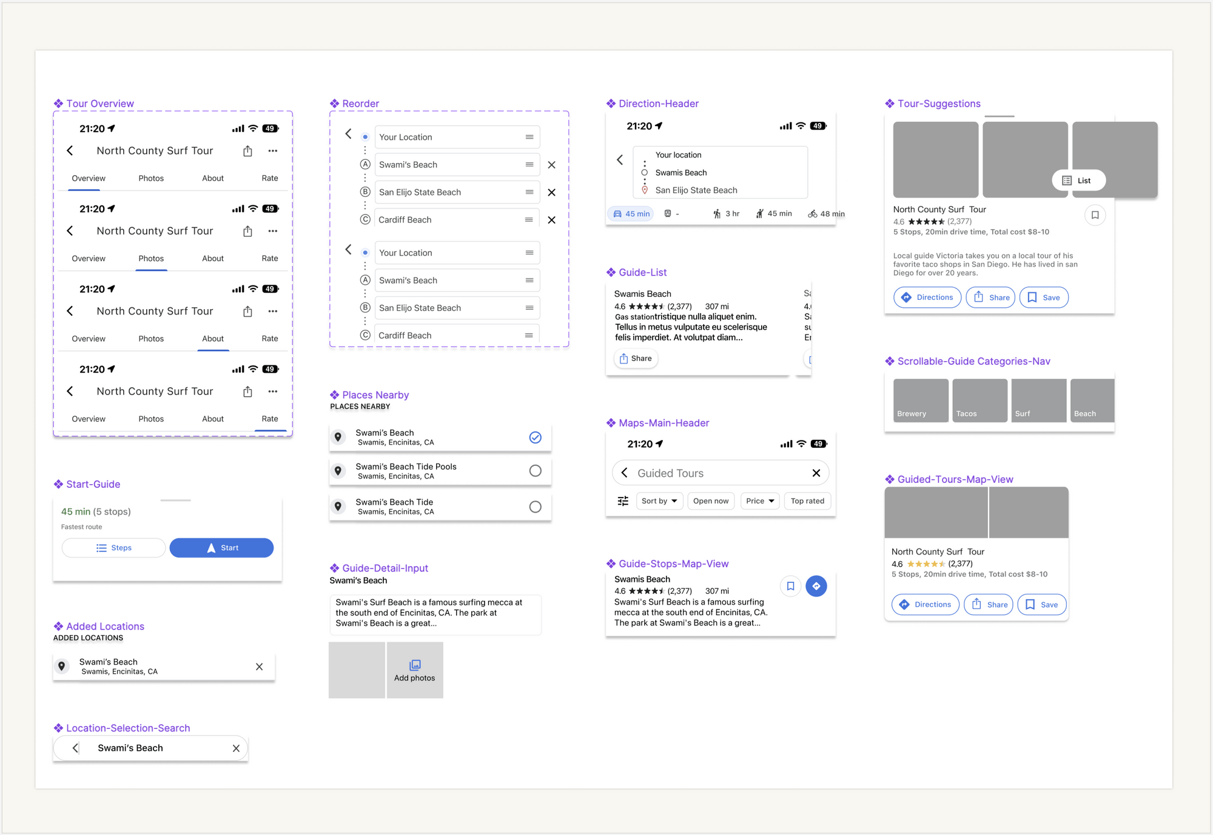The height and width of the screenshot is (835, 1213).
Task: Click the filter sliders icon beside Sort by
Action: pyautogui.click(x=623, y=501)
